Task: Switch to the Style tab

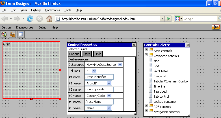Action: tap(98, 54)
